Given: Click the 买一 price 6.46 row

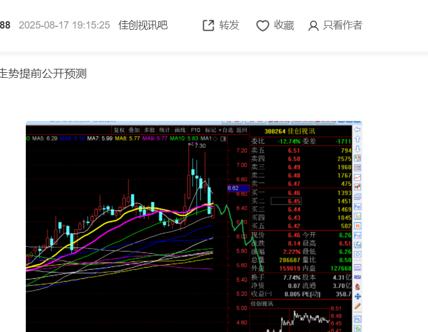Looking at the screenshot, I should pyautogui.click(x=301, y=193).
